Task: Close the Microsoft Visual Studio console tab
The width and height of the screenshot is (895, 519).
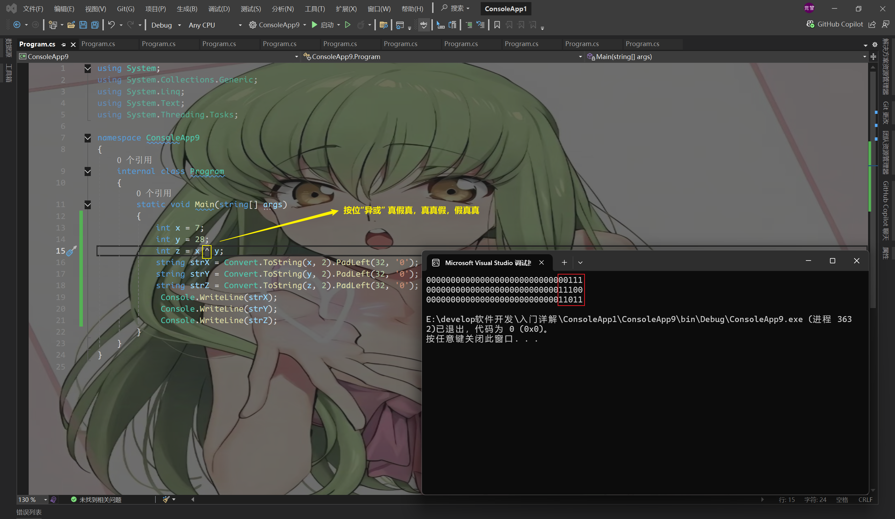Action: 541,263
